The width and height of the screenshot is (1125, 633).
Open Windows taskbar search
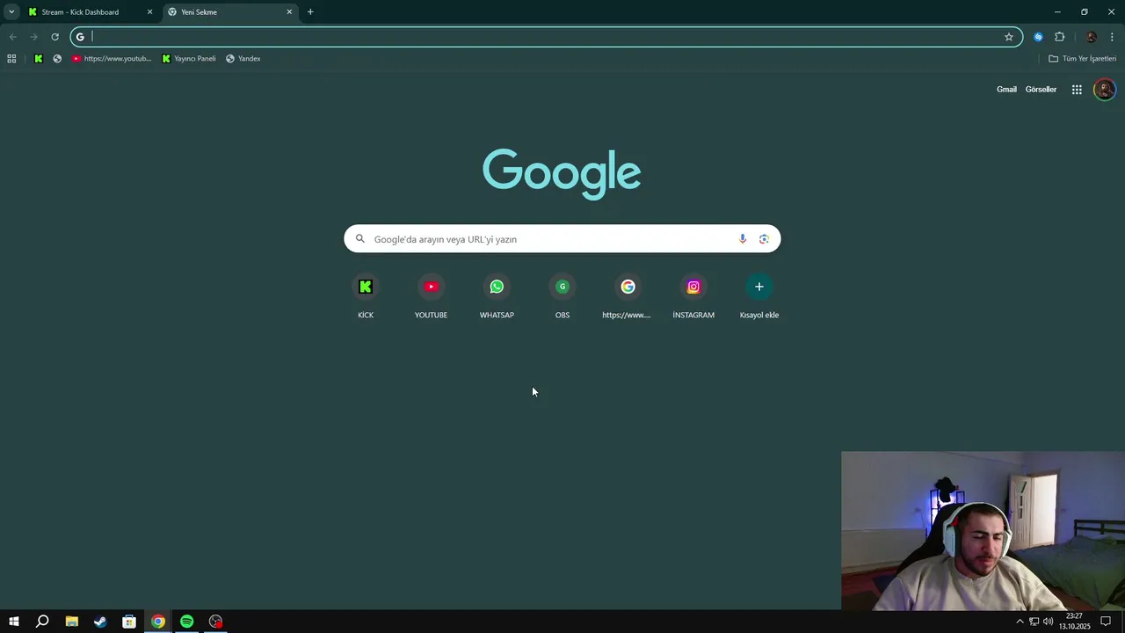(x=42, y=622)
